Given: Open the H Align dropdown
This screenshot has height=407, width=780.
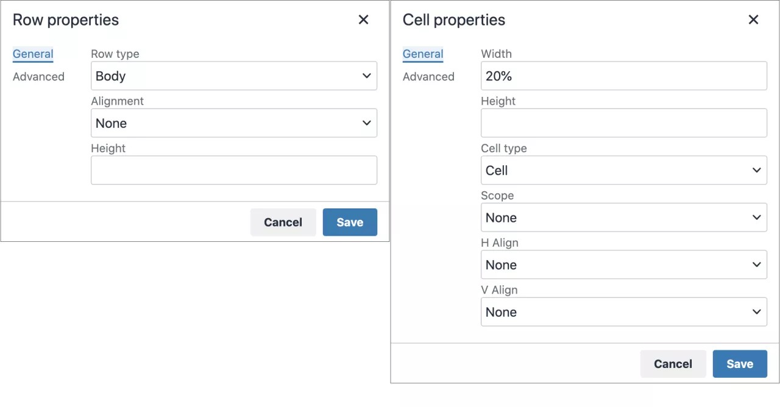Looking at the screenshot, I should pos(623,264).
